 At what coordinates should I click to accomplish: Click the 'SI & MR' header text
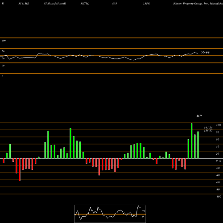[x=24, y=4]
